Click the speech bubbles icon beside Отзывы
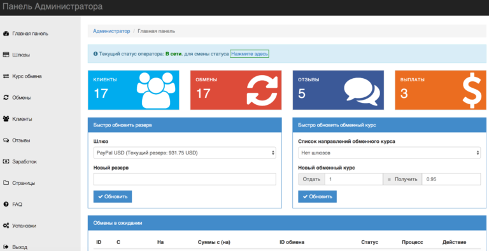The width and height of the screenshot is (489, 251). (x=6, y=140)
